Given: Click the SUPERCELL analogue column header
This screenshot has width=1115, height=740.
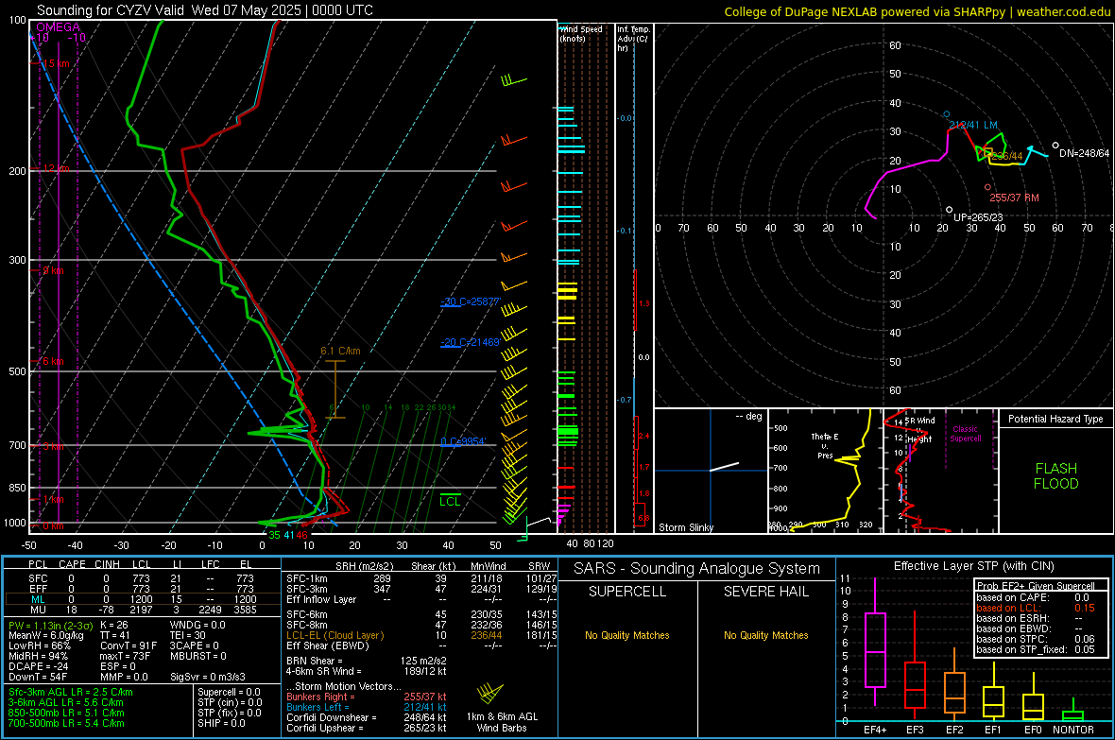Looking at the screenshot, I should coord(627,592).
